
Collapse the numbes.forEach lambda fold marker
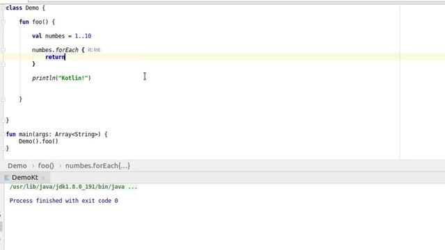[3, 50]
